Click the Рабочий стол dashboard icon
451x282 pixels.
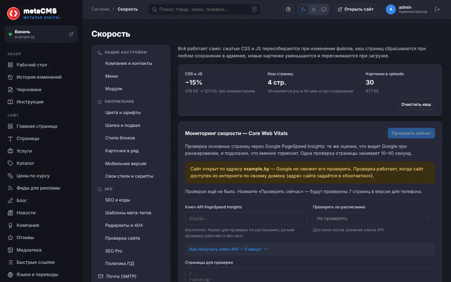coord(10,65)
